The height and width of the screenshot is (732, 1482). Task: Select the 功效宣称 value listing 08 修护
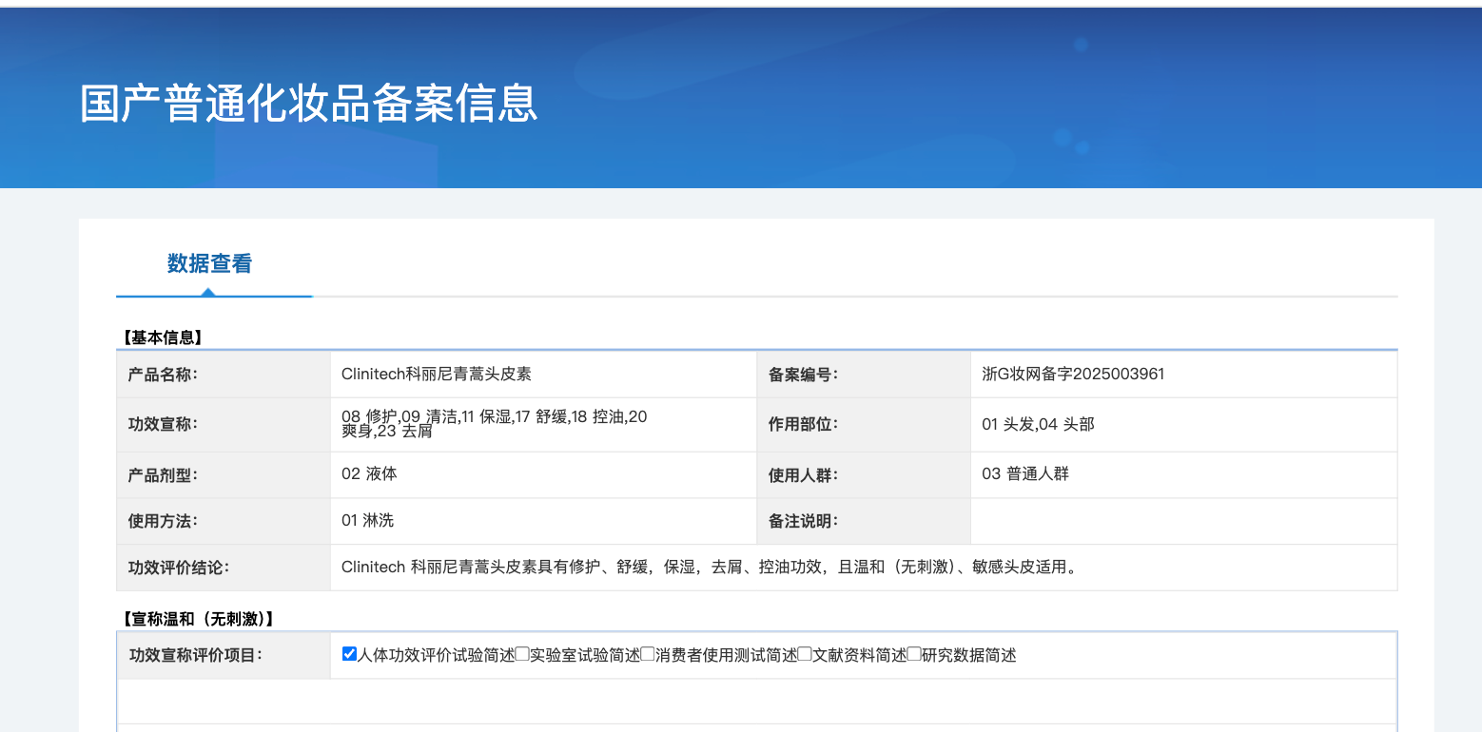pyautogui.click(x=495, y=424)
